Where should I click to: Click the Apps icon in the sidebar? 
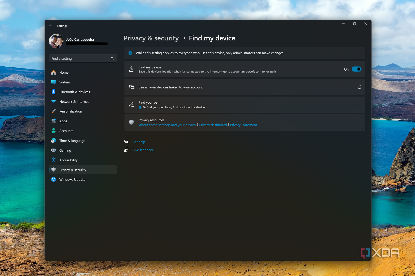tap(54, 121)
